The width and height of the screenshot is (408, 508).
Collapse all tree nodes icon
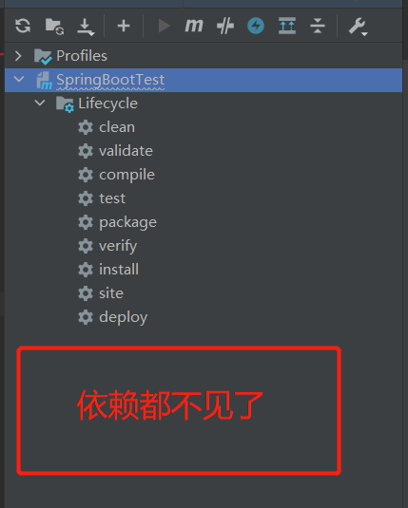(318, 26)
